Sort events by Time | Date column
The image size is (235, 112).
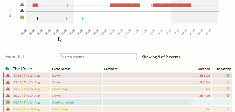click(23, 69)
